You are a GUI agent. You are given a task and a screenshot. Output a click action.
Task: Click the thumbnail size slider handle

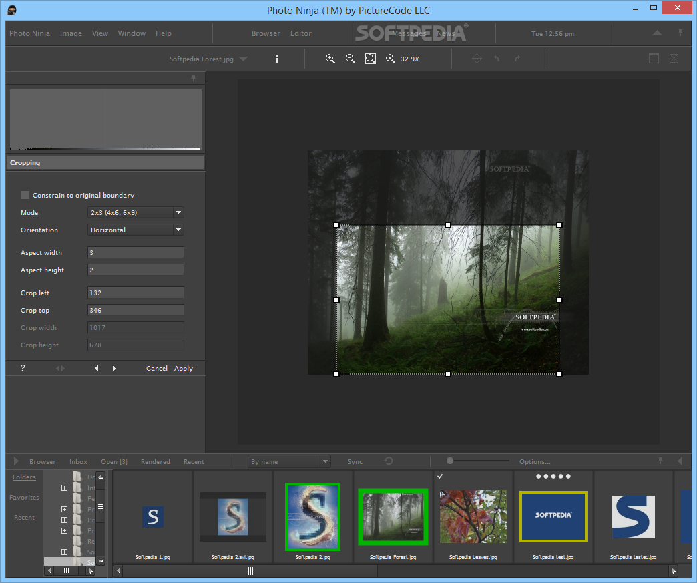[450, 461]
